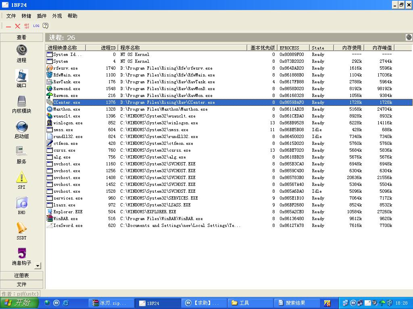Open the 文件 menu
This screenshot has height=309, width=413.
11,16
